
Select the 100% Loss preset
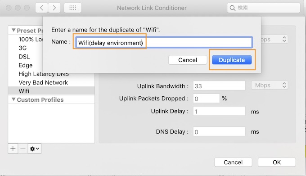(31, 39)
